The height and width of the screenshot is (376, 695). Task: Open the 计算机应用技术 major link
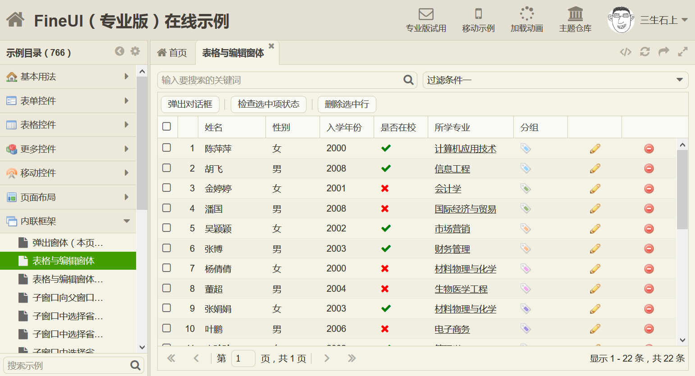[x=465, y=149]
